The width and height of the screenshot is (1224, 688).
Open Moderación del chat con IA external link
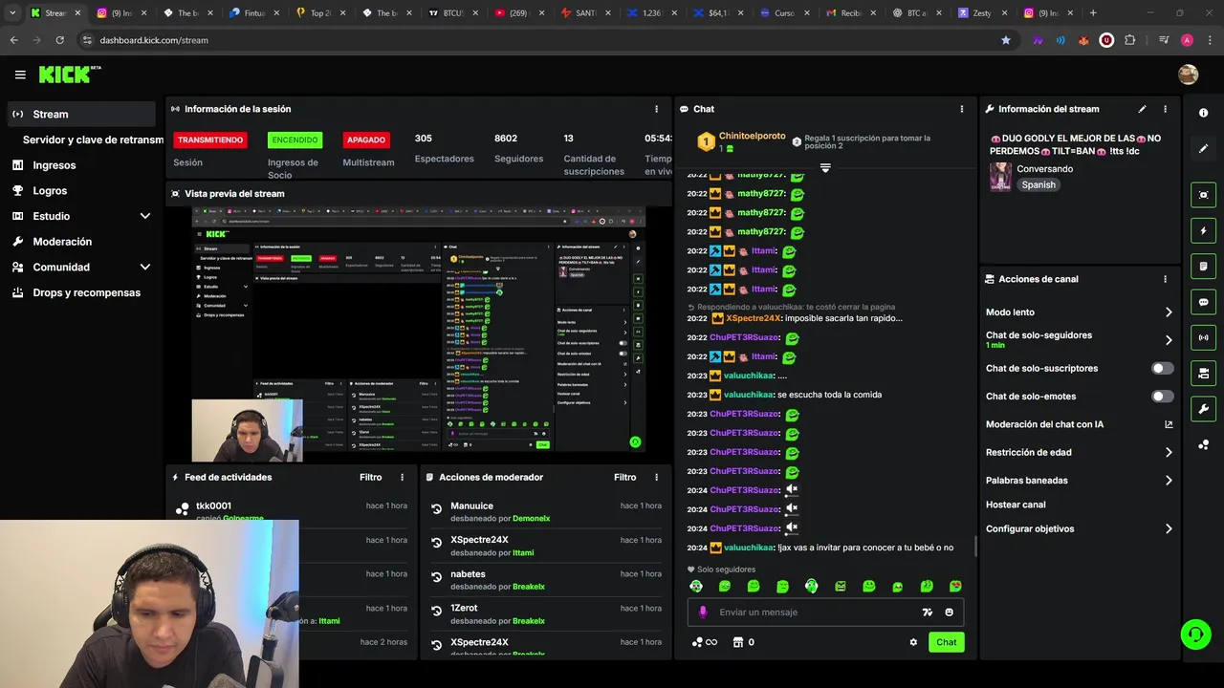[x=1169, y=424]
